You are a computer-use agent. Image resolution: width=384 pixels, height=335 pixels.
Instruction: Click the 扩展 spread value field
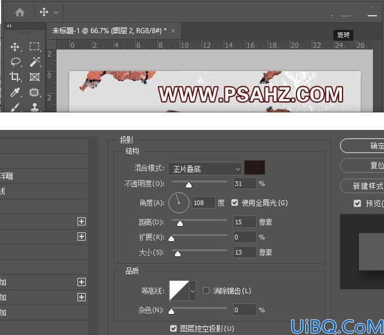[x=245, y=237]
